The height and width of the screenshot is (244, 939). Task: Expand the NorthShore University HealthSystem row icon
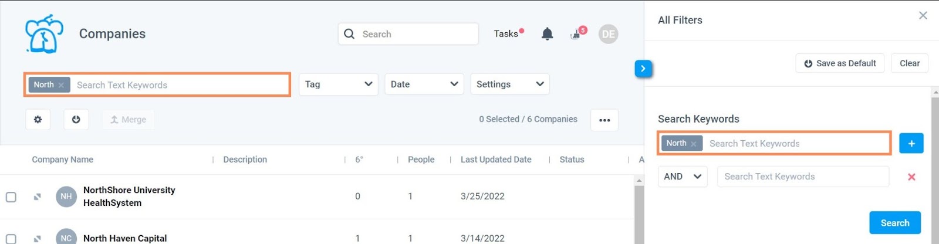37,197
